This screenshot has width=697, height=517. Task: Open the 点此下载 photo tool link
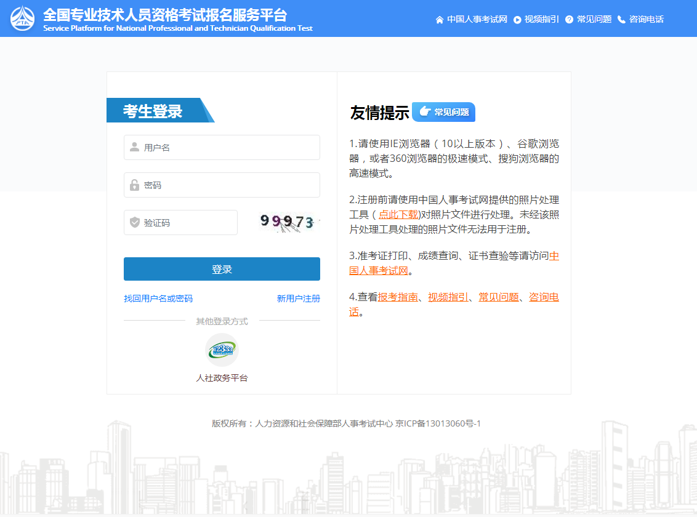[398, 215]
